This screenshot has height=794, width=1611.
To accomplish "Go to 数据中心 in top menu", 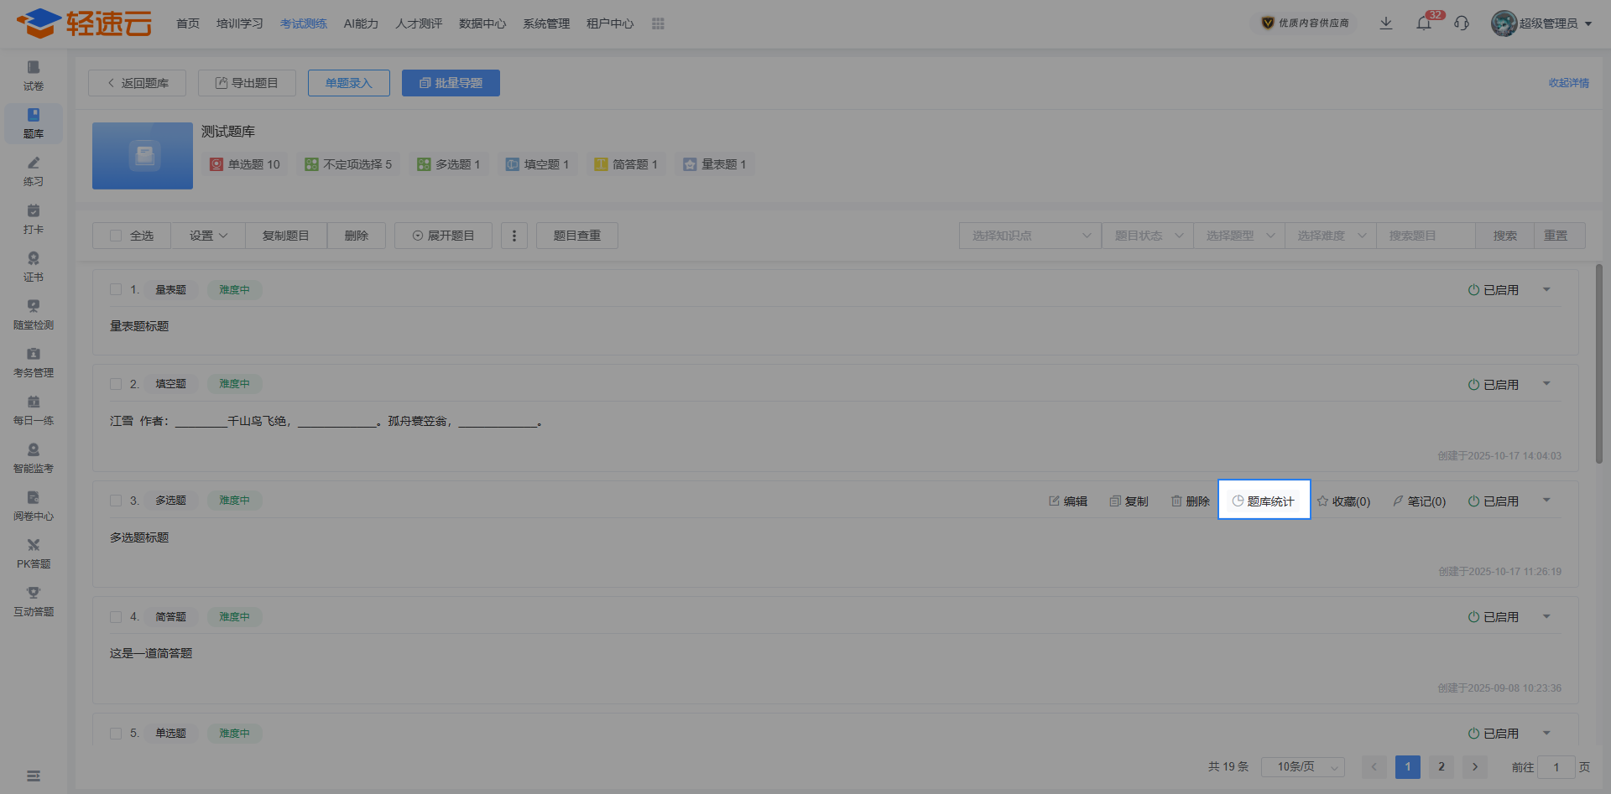I will (482, 23).
